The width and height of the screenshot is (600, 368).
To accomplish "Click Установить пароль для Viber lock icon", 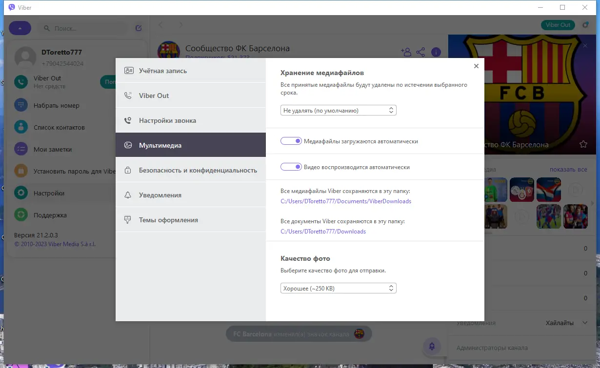I will 20,171.
